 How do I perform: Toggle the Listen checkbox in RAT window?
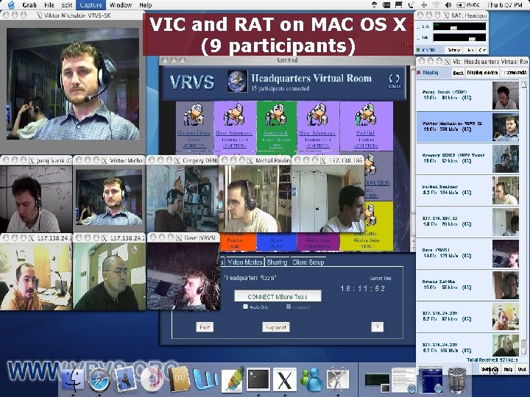[x=418, y=26]
